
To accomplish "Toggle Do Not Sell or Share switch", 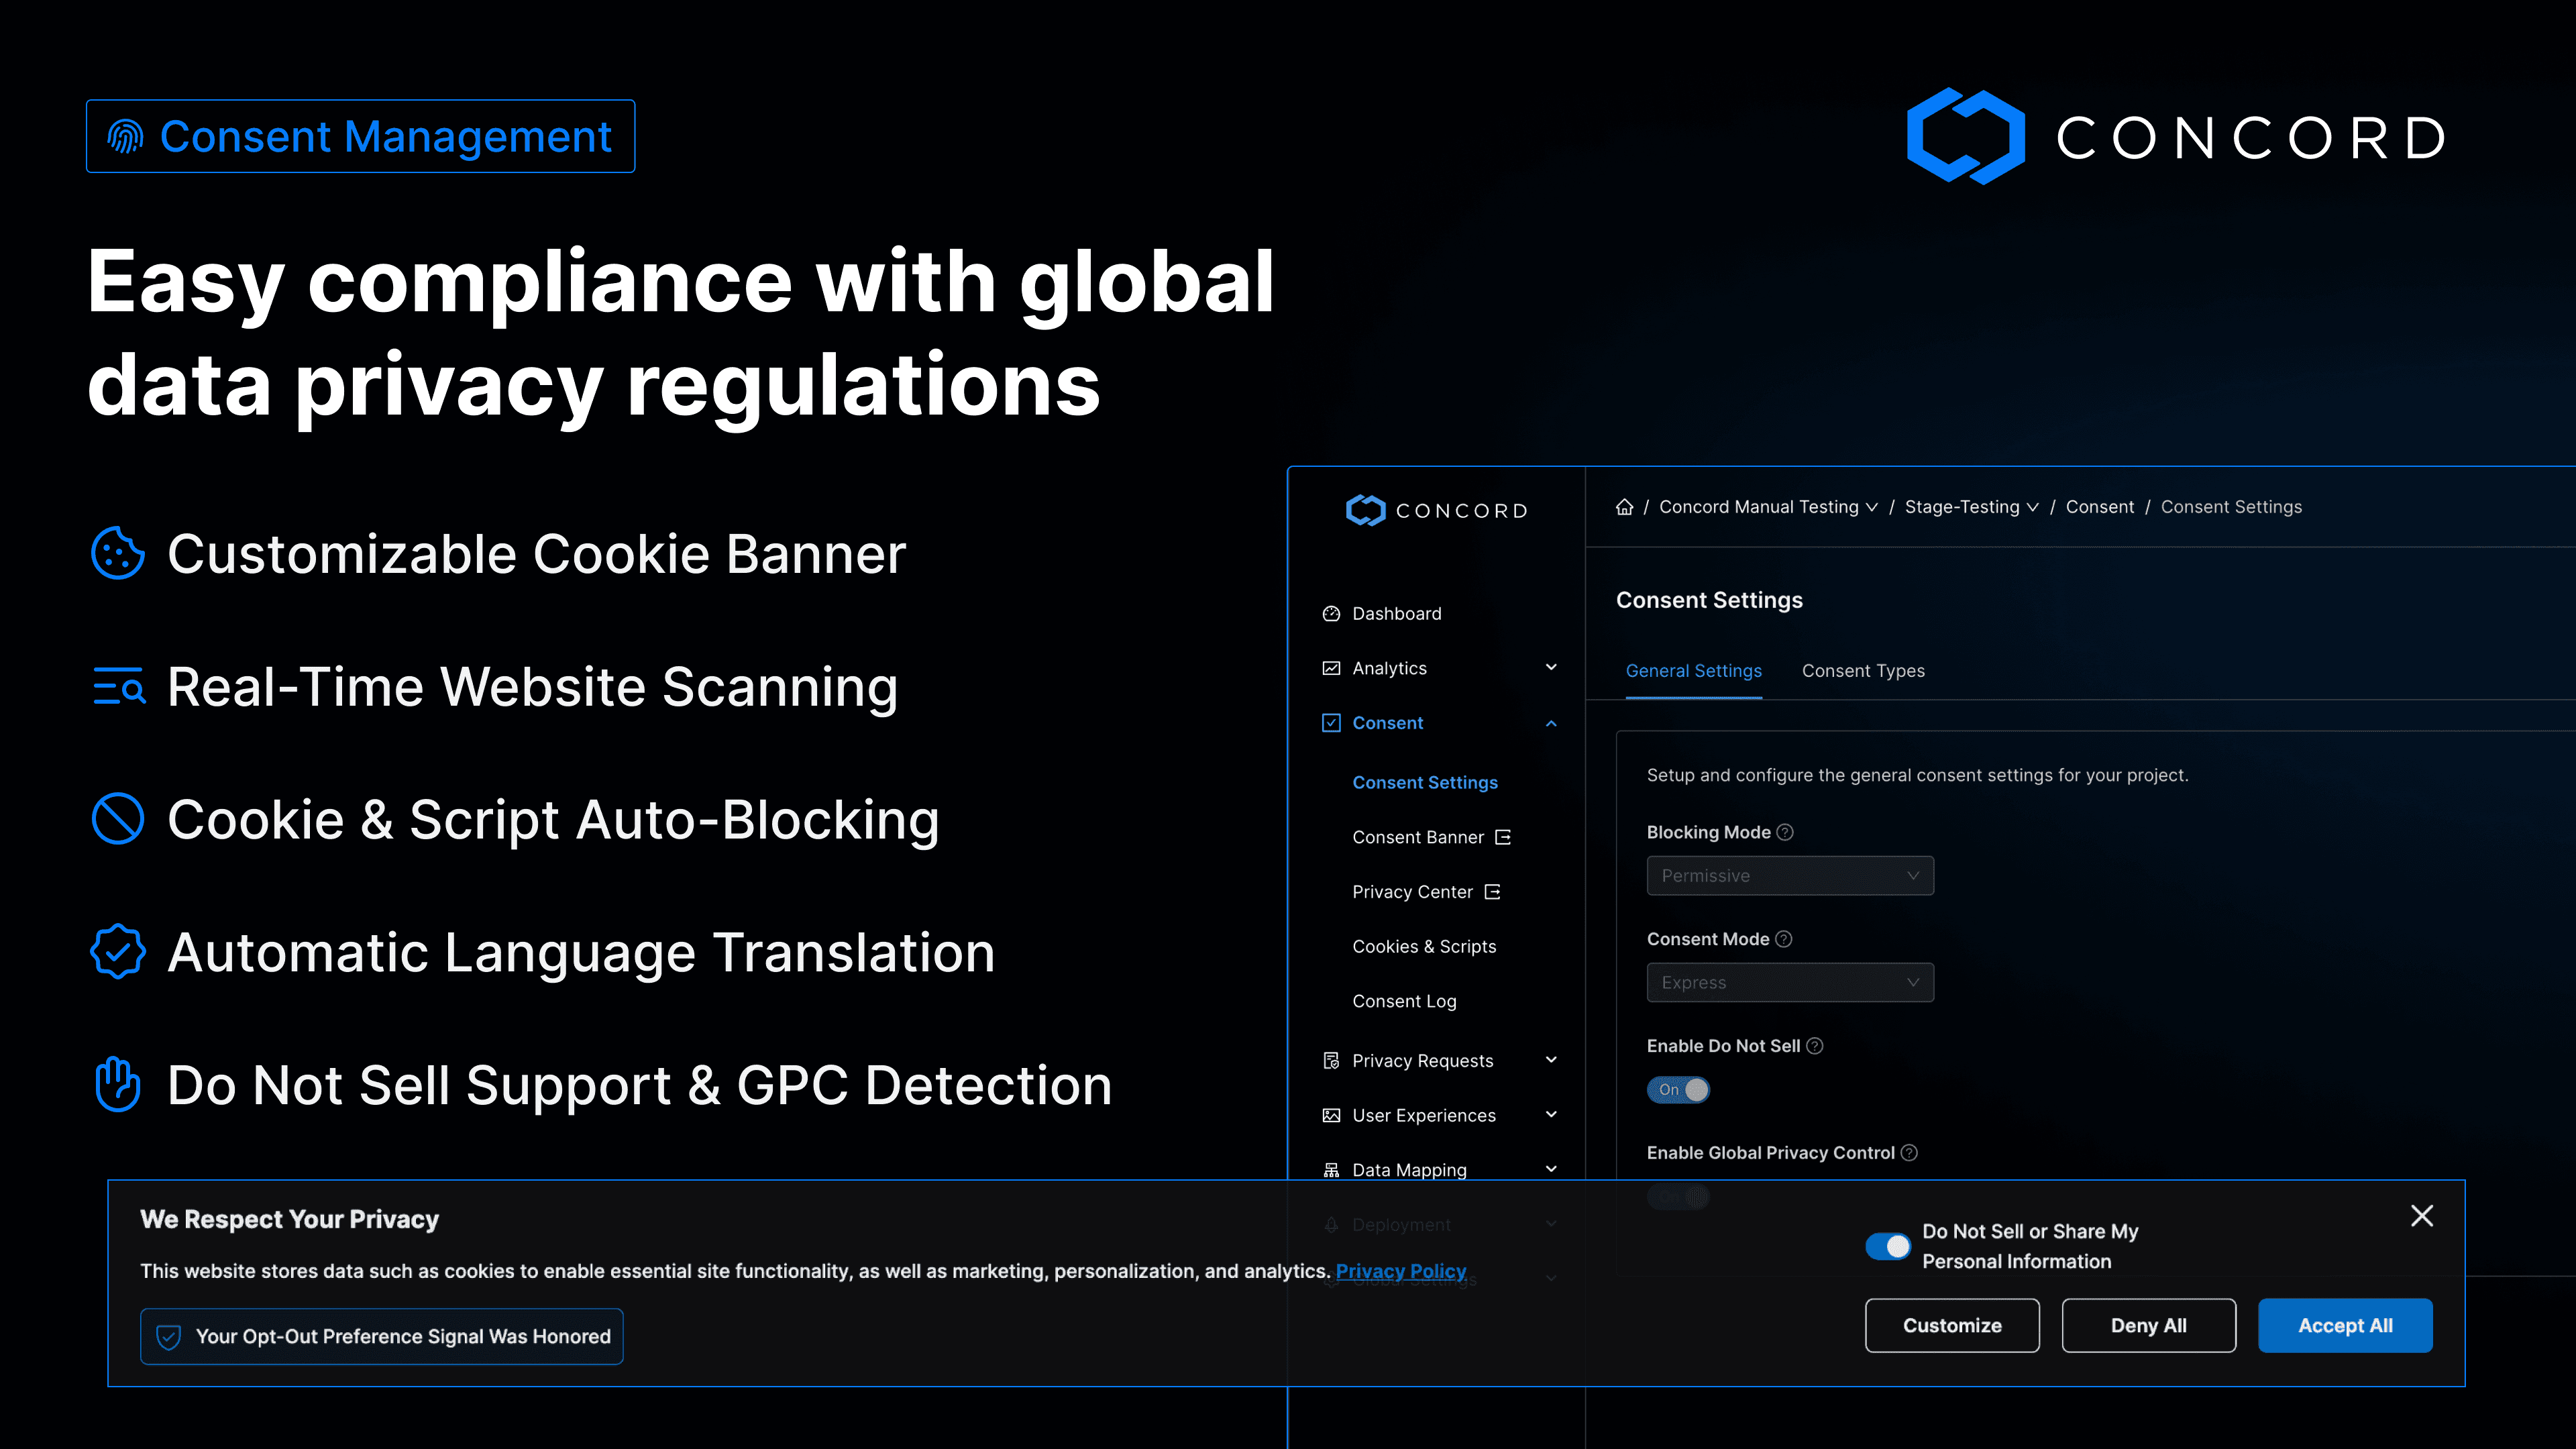I will tap(1888, 1246).
